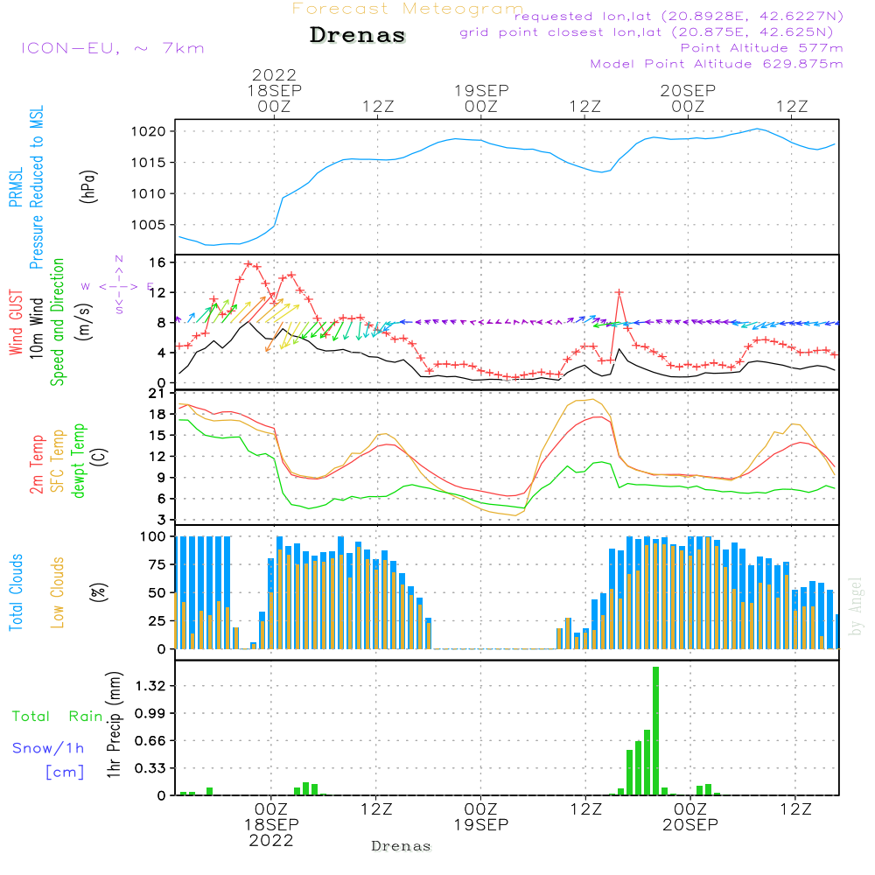
Task: Select the orange "SFC Temp" label
Action: tap(58, 461)
